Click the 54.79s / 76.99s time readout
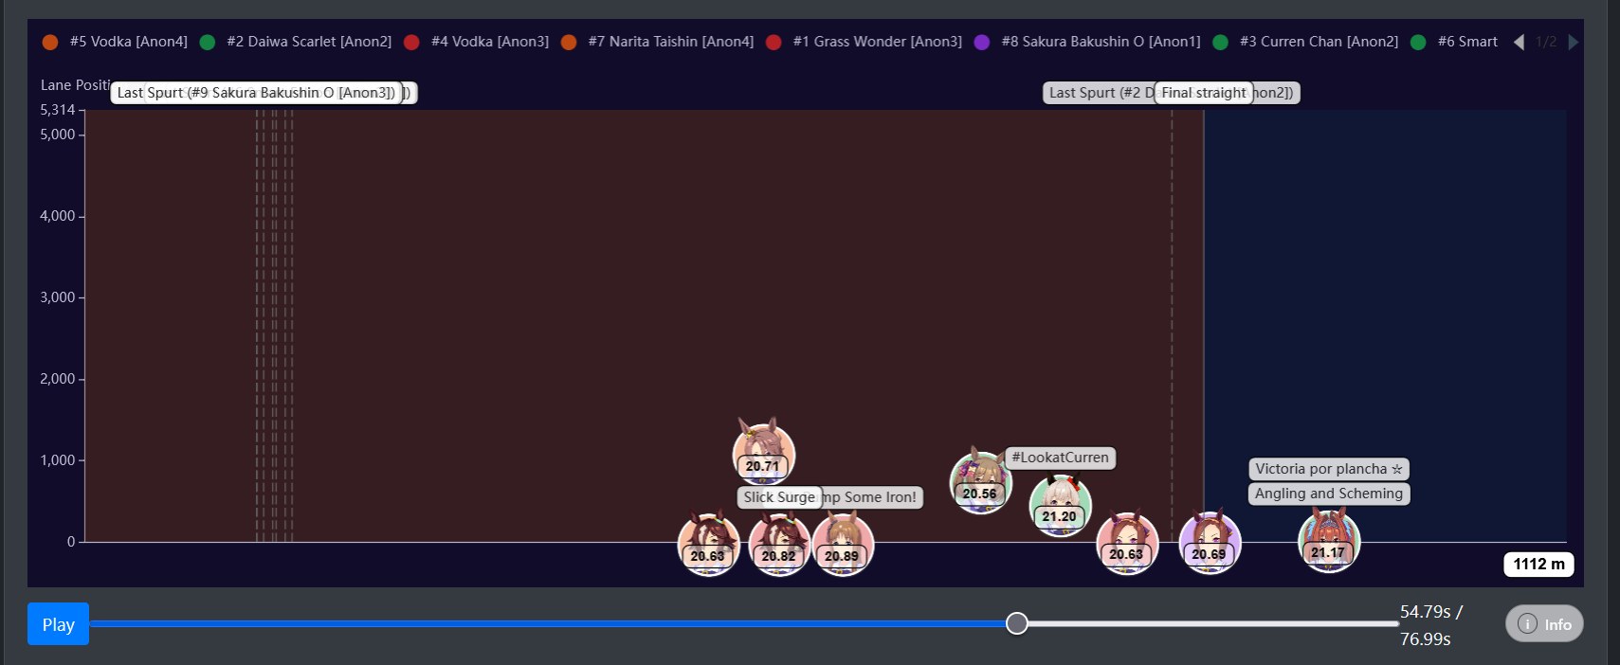1620x665 pixels. click(x=1431, y=625)
